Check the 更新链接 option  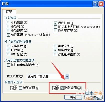pyautogui.click(x=8, y=31)
